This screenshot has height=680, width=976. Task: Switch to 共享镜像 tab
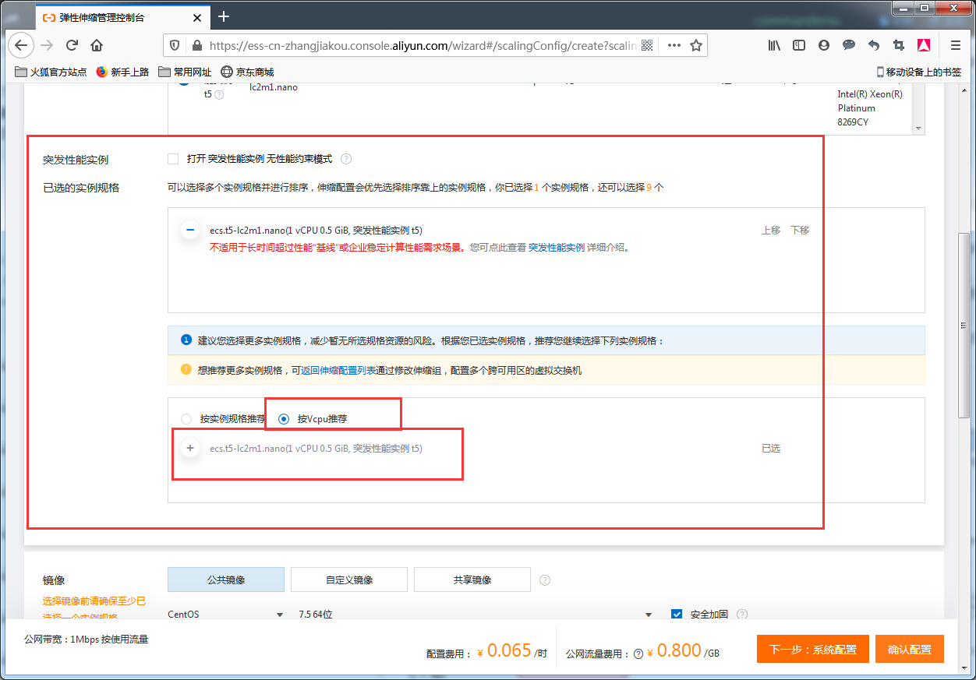(472, 580)
